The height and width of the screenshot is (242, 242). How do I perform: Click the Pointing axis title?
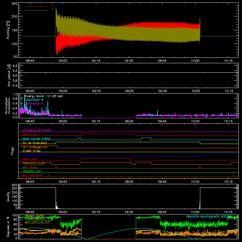point(8,30)
